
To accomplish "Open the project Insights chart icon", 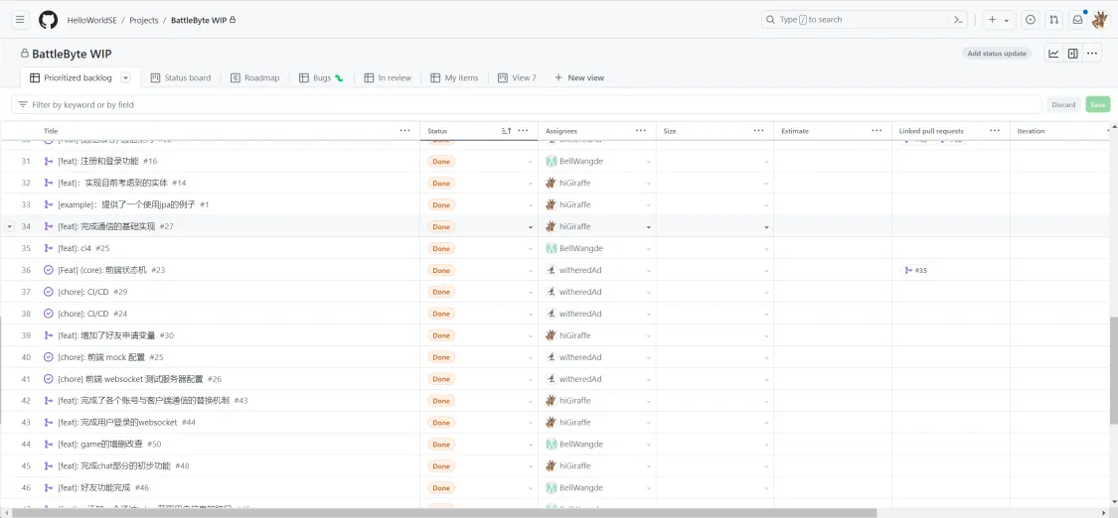I will click(1053, 54).
